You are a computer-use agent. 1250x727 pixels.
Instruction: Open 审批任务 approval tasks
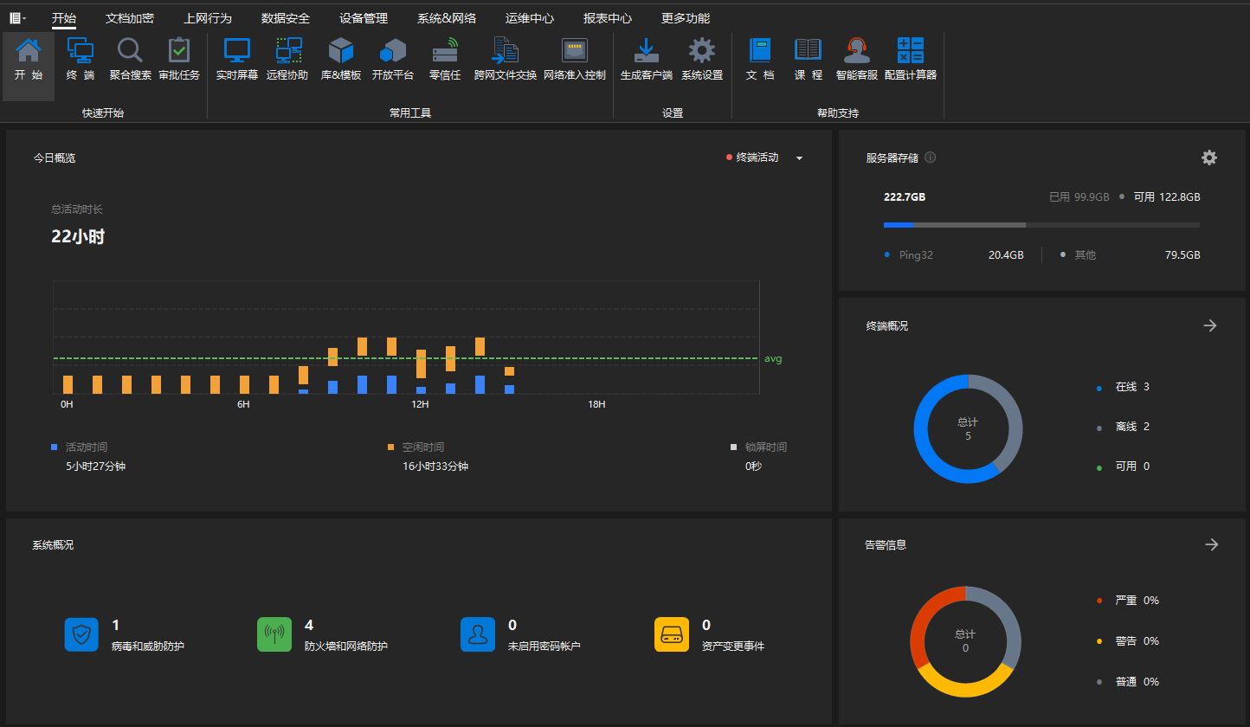179,50
